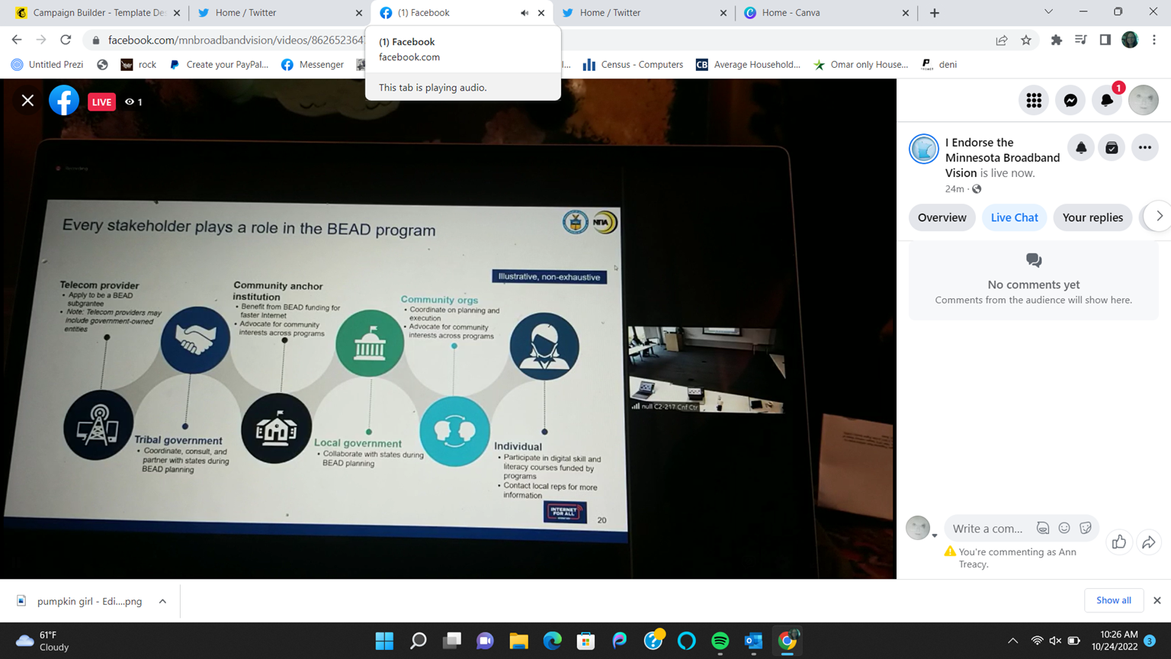Screen dimensions: 1171x659
Task: Switch to the Overview tab
Action: tap(942, 217)
